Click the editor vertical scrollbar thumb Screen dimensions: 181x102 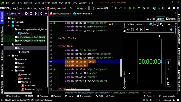pos(121,68)
